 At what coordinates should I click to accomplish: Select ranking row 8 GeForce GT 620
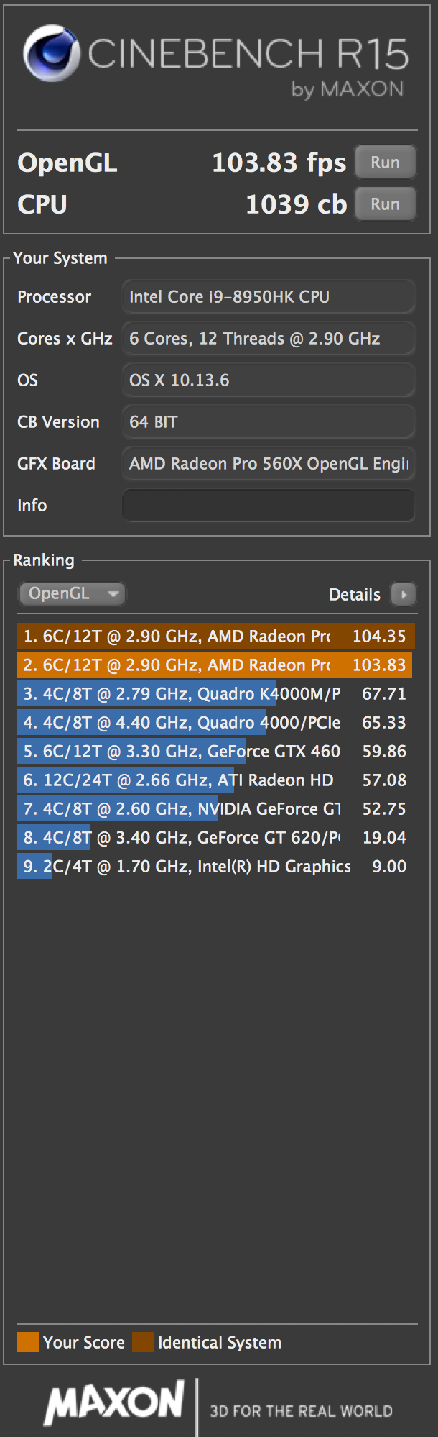216,837
